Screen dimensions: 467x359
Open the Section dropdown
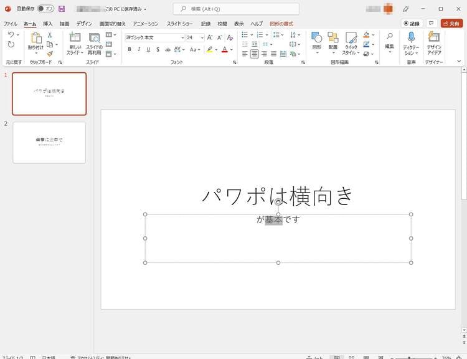pos(111,54)
